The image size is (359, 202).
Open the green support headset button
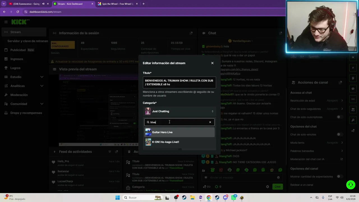pyautogui.click(x=351, y=185)
